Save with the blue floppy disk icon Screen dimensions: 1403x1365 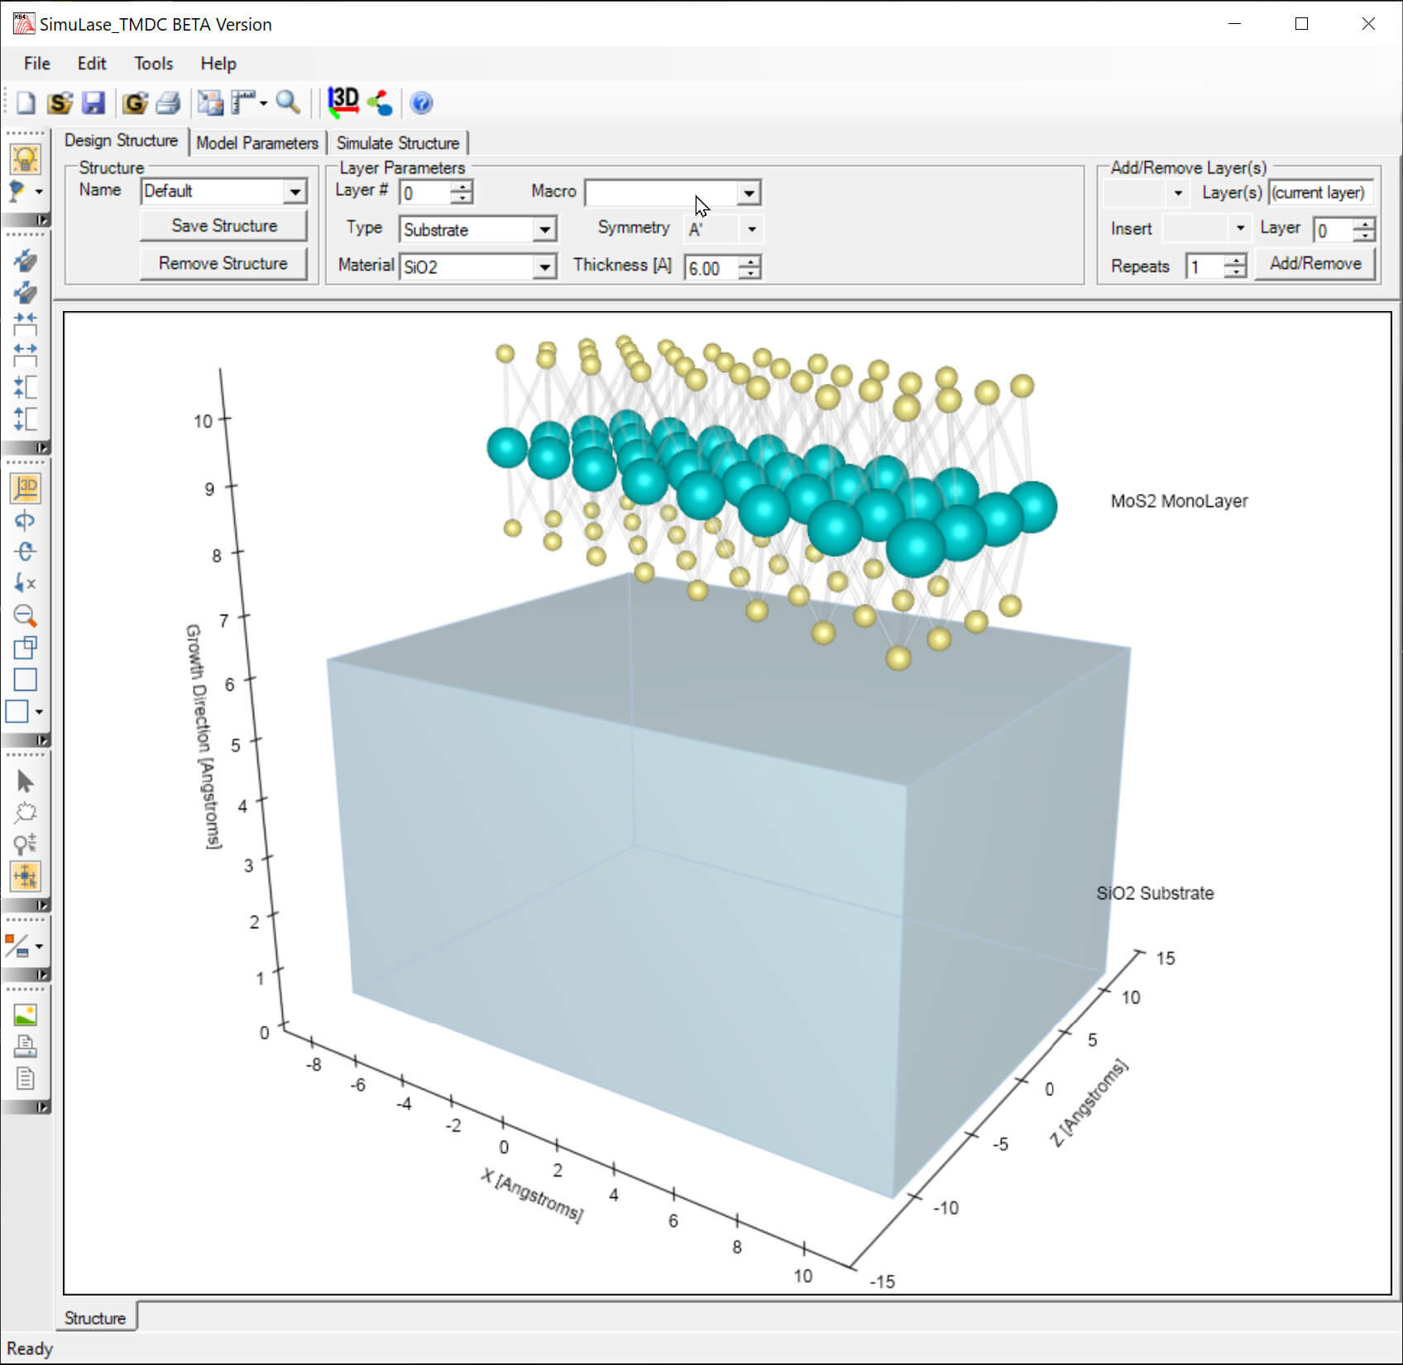point(93,103)
